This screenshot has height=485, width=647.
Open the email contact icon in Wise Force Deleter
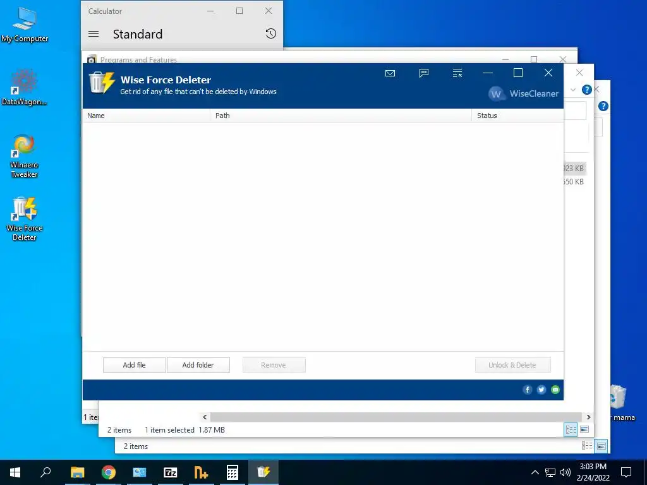pos(390,73)
